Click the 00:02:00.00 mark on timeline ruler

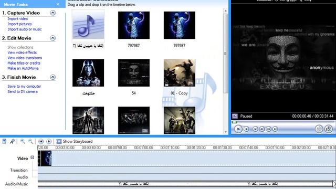(x=301, y=148)
